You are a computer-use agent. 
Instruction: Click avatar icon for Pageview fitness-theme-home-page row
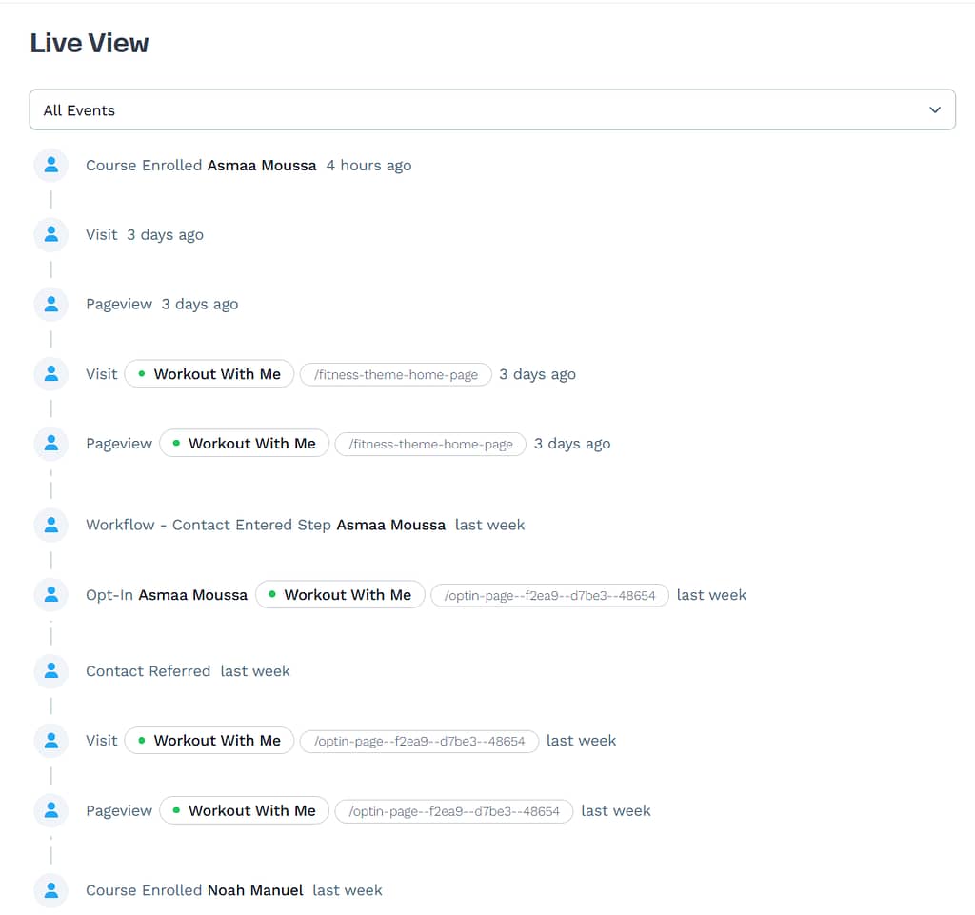(x=51, y=444)
